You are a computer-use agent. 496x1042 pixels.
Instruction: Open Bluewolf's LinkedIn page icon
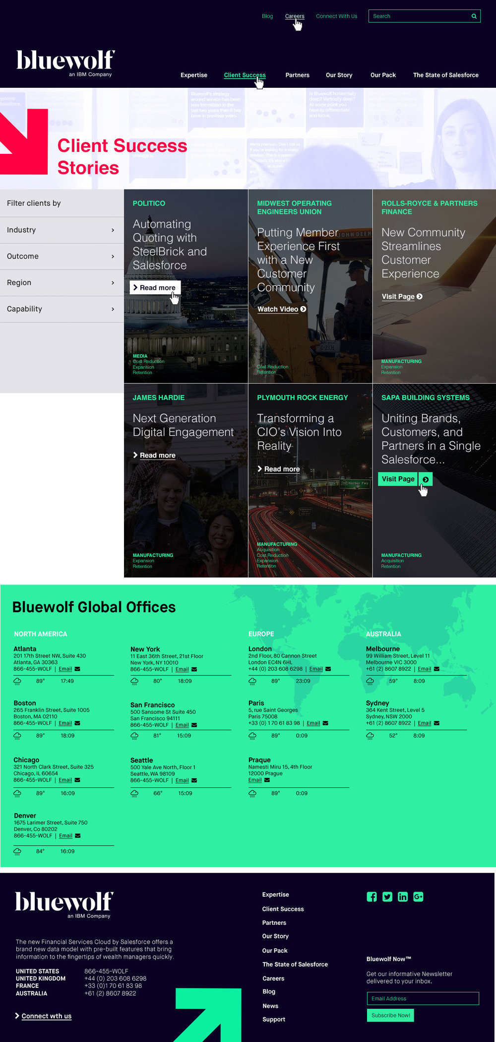[403, 897]
